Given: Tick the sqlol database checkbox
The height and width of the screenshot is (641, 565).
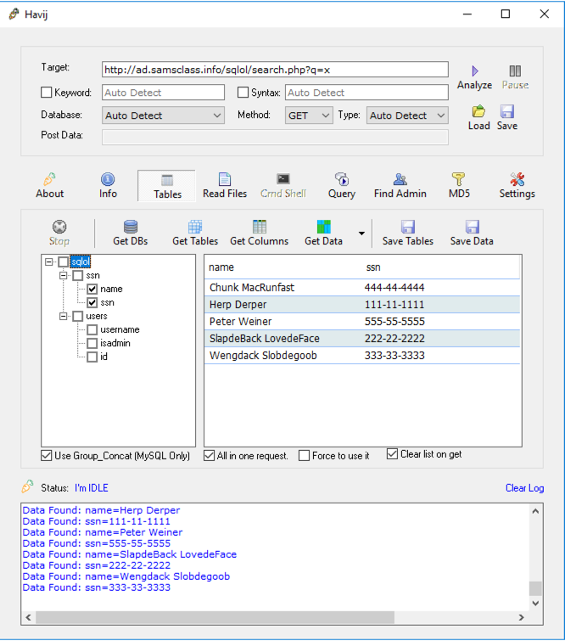Looking at the screenshot, I should click(64, 261).
